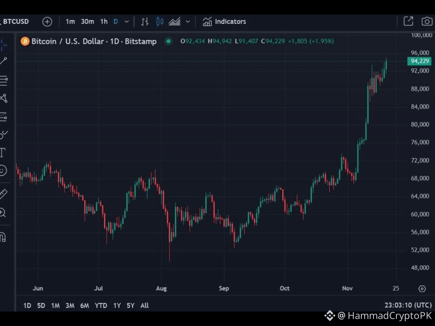Select the forecasting and measurement tool
Viewport: 435px width, 326px height.
(3, 117)
